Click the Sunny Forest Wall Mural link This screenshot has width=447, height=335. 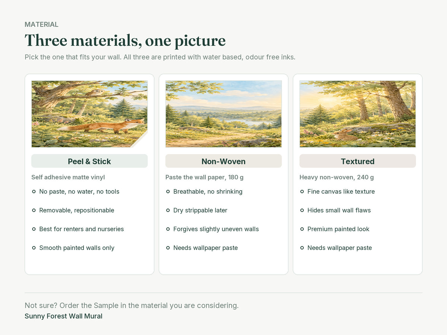click(63, 316)
